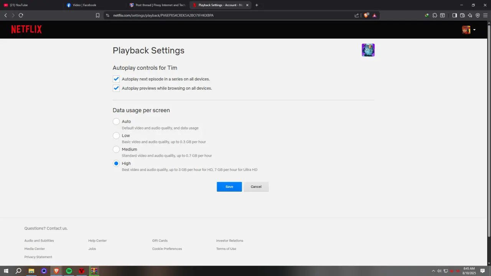Open the red shield app in taskbar
491x276 pixels.
pos(81,271)
